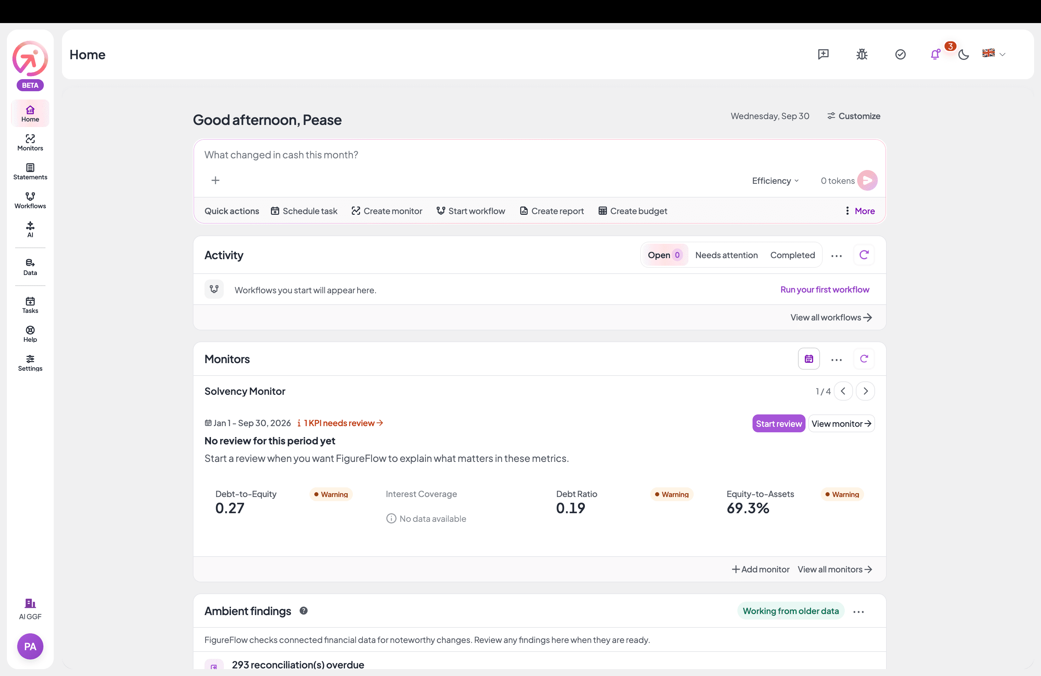The width and height of the screenshot is (1041, 676).
Task: Toggle dark mode moon icon
Action: point(963,54)
